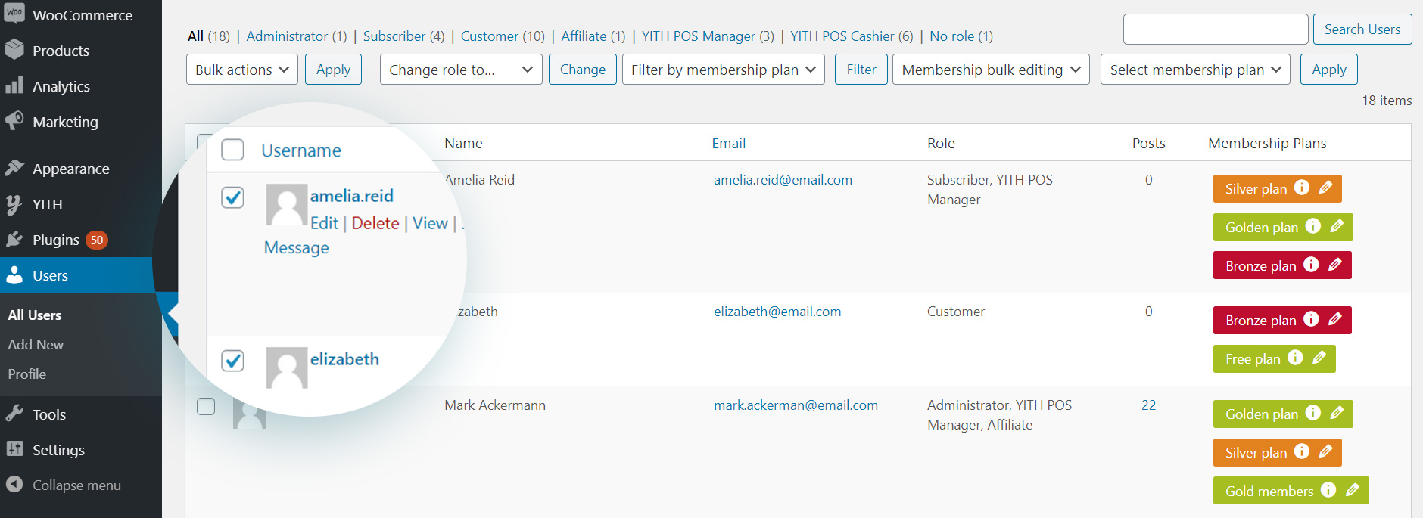The height and width of the screenshot is (518, 1423).
Task: Edit the Gold members plan with pencil icon
Action: pos(1353,490)
